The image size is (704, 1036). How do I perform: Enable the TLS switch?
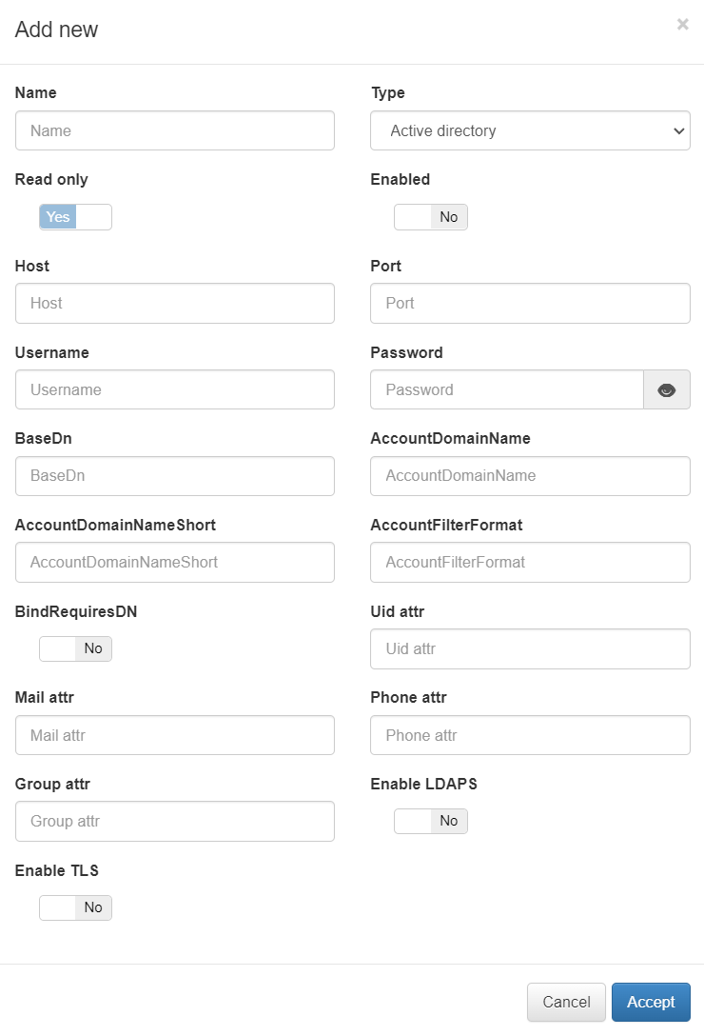click(75, 907)
